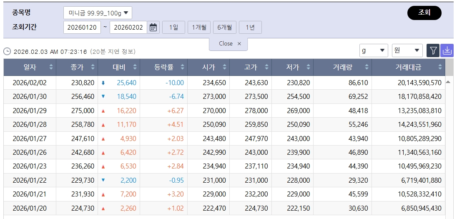This screenshot has height=219, width=457.
Task: Open the 원 currency dropdown
Action: click(x=407, y=50)
